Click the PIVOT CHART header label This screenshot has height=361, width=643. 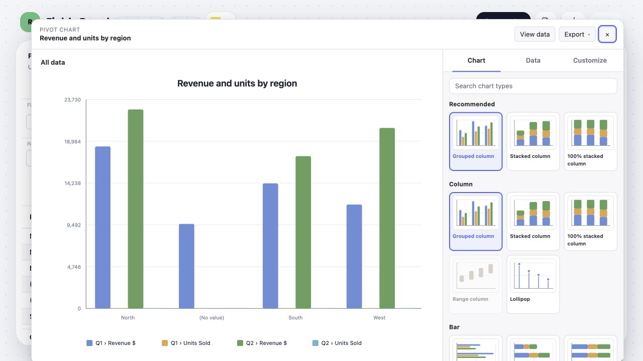(60, 30)
